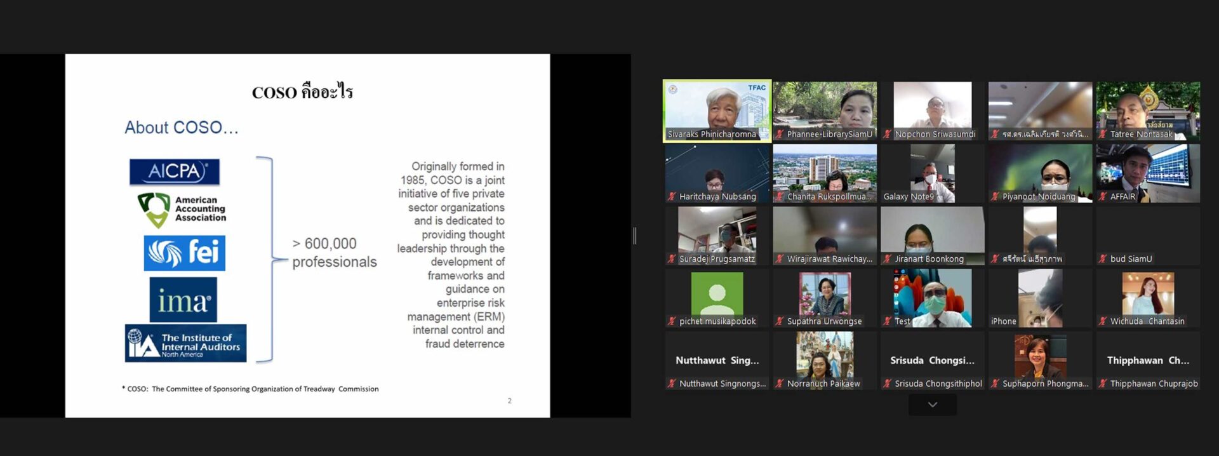Click the American Accounting Association logo
This screenshot has width=1219, height=456.
(182, 210)
